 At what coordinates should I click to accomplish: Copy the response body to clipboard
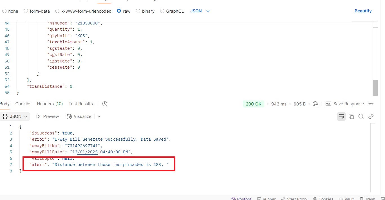(351, 116)
